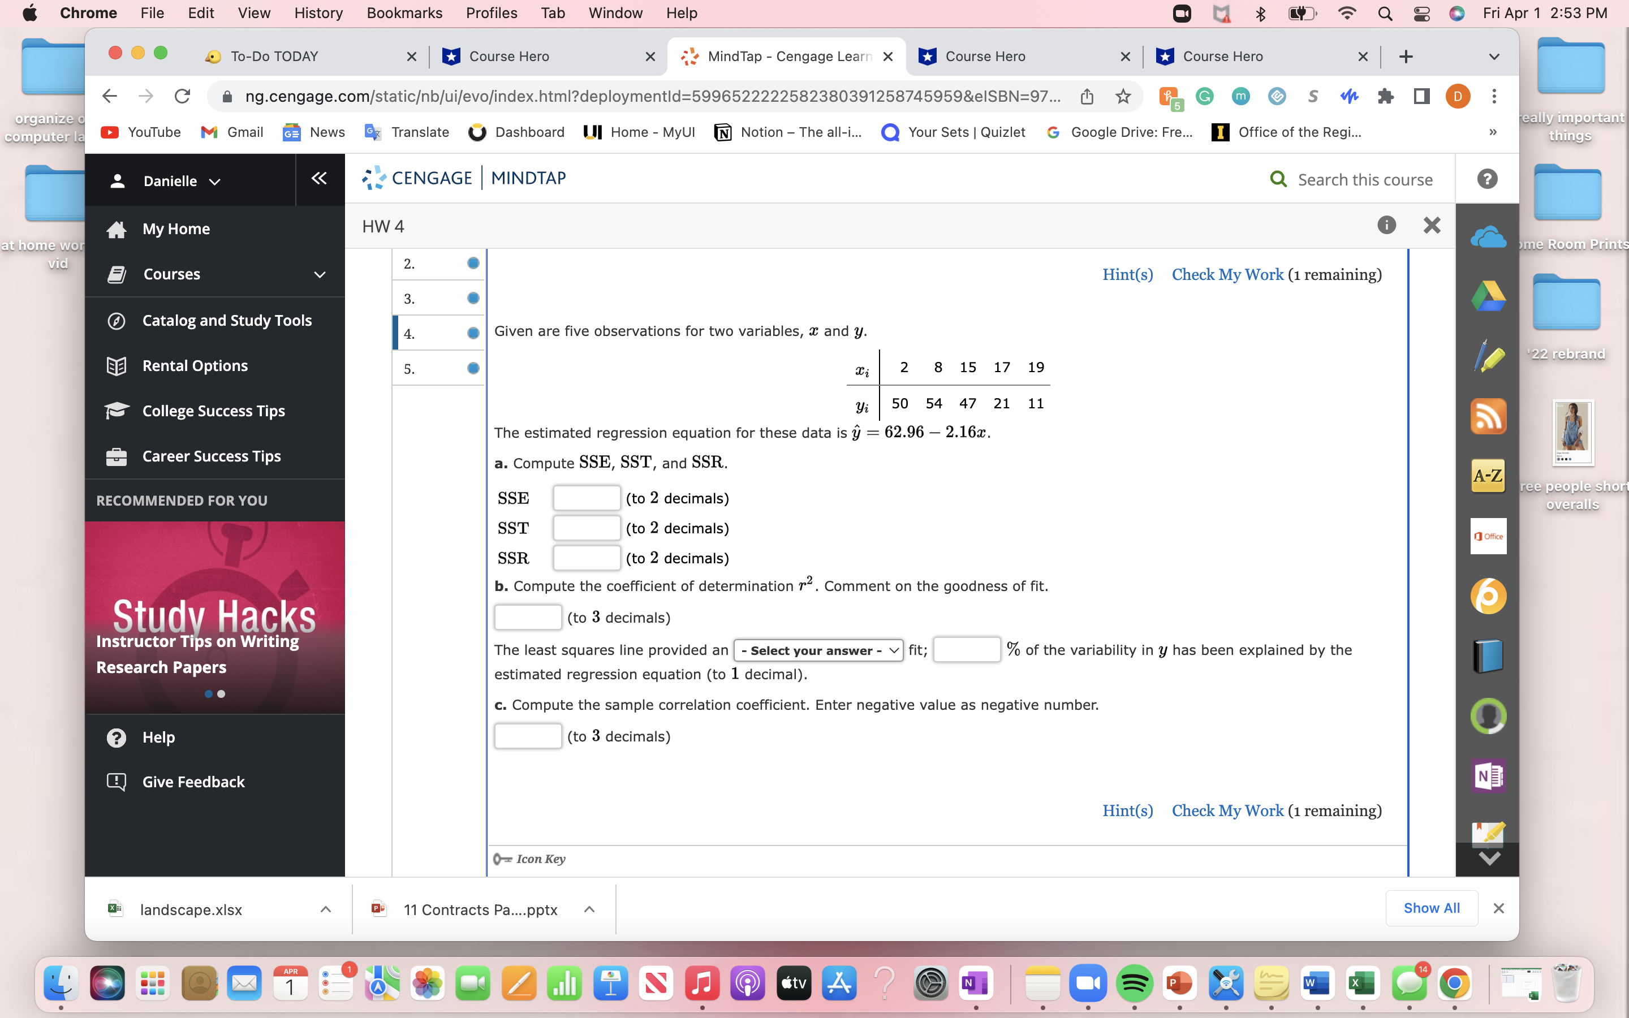
Task: Open the blue eBook icon in the sidebar
Action: (x=1488, y=655)
